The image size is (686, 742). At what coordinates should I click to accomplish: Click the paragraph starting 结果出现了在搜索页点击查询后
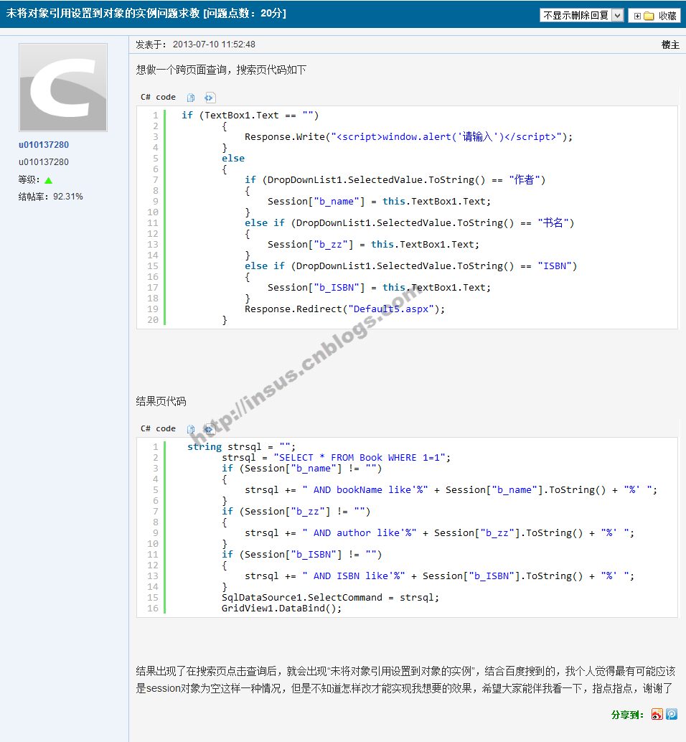pos(405,680)
